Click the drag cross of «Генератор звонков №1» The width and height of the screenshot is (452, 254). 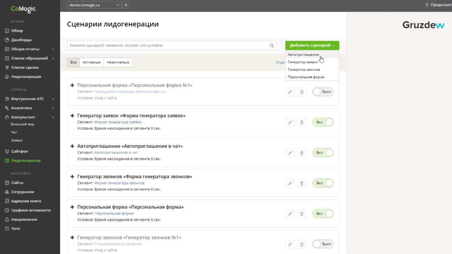point(72,237)
